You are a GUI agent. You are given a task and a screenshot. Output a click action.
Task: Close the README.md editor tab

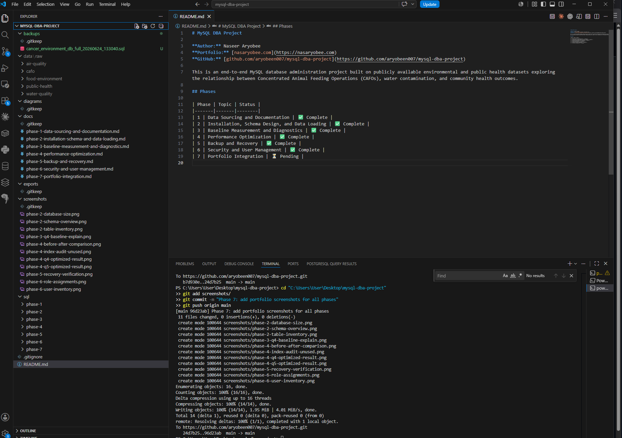(x=209, y=16)
